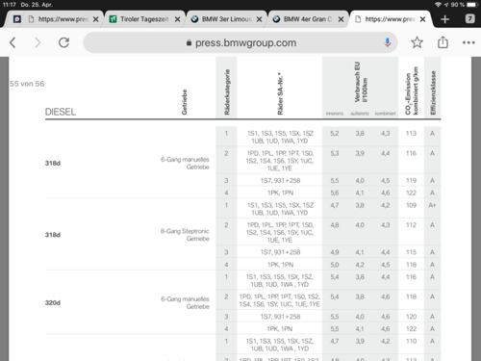The width and height of the screenshot is (481, 361).
Task: Add a new tab with the plus icon
Action: [444, 19]
